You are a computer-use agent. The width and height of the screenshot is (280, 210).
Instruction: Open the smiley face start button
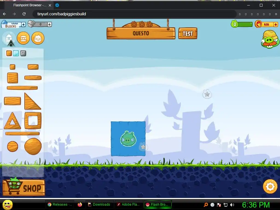[8, 205]
